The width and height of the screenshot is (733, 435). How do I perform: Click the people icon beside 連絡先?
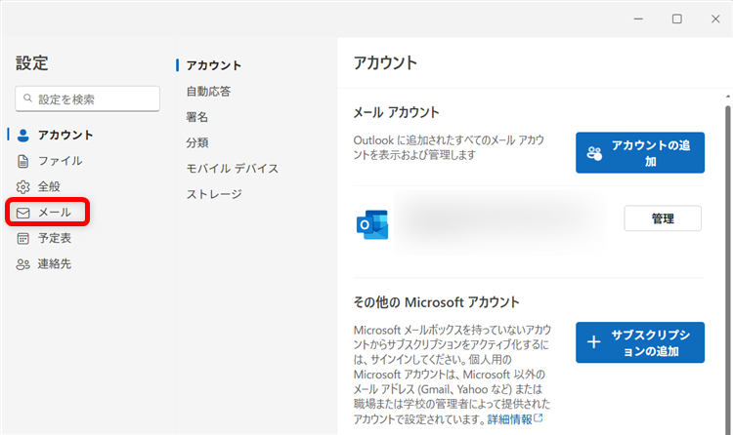22,264
